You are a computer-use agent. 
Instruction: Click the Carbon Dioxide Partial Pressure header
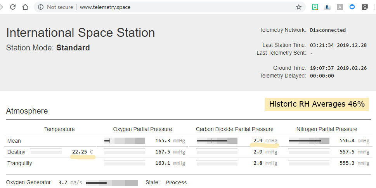[x=234, y=129]
